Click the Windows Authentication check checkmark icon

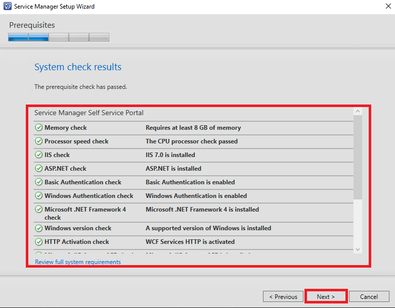click(x=38, y=195)
